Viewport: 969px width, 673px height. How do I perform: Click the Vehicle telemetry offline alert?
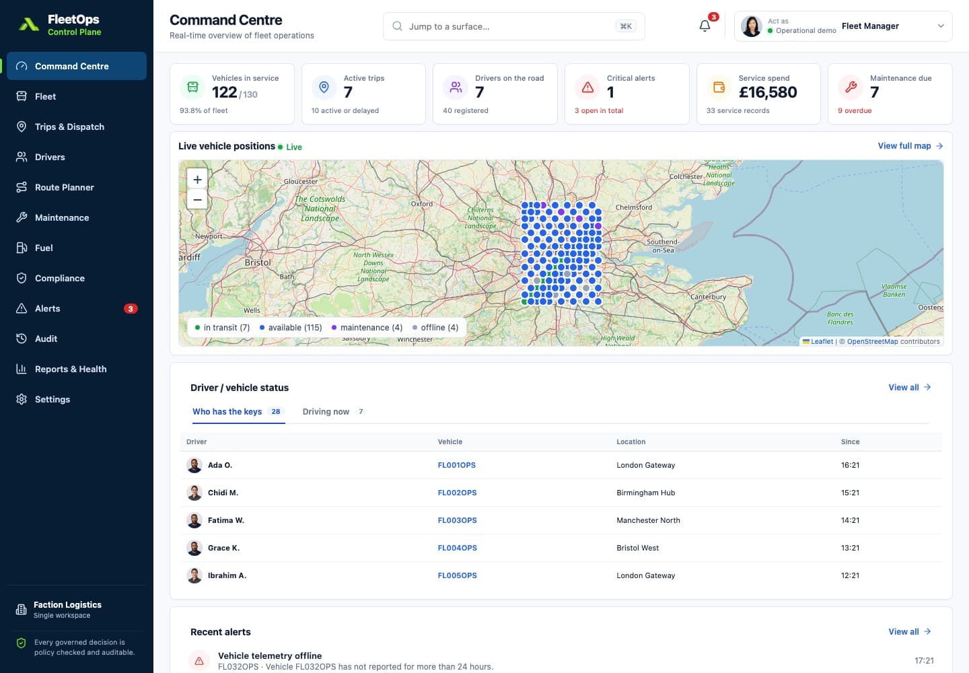click(561, 661)
